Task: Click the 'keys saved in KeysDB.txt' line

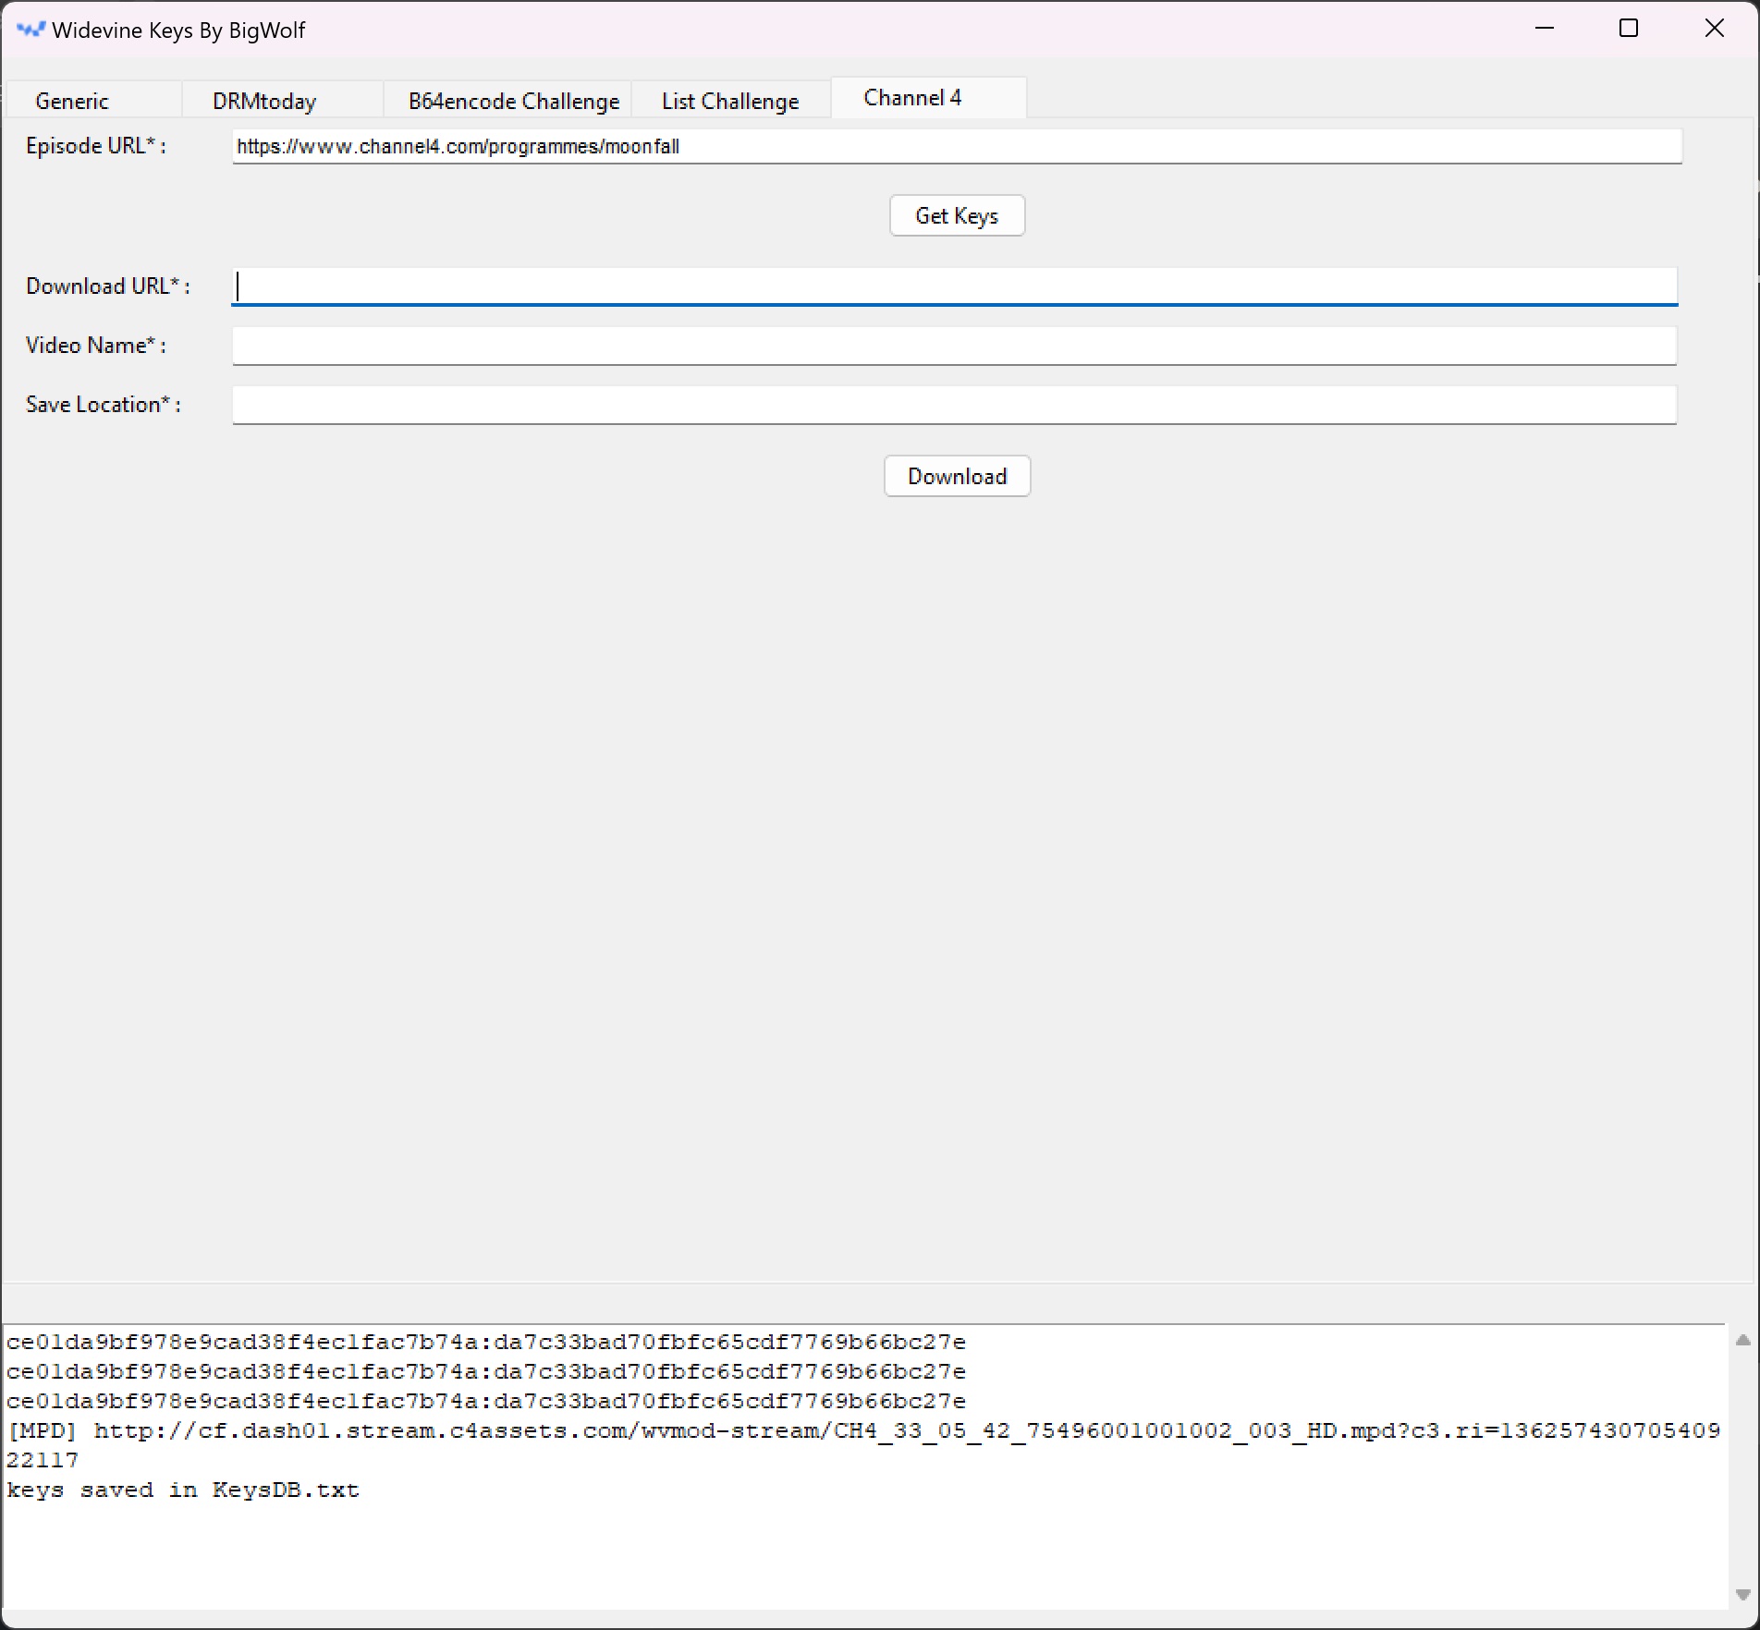Action: click(183, 1490)
